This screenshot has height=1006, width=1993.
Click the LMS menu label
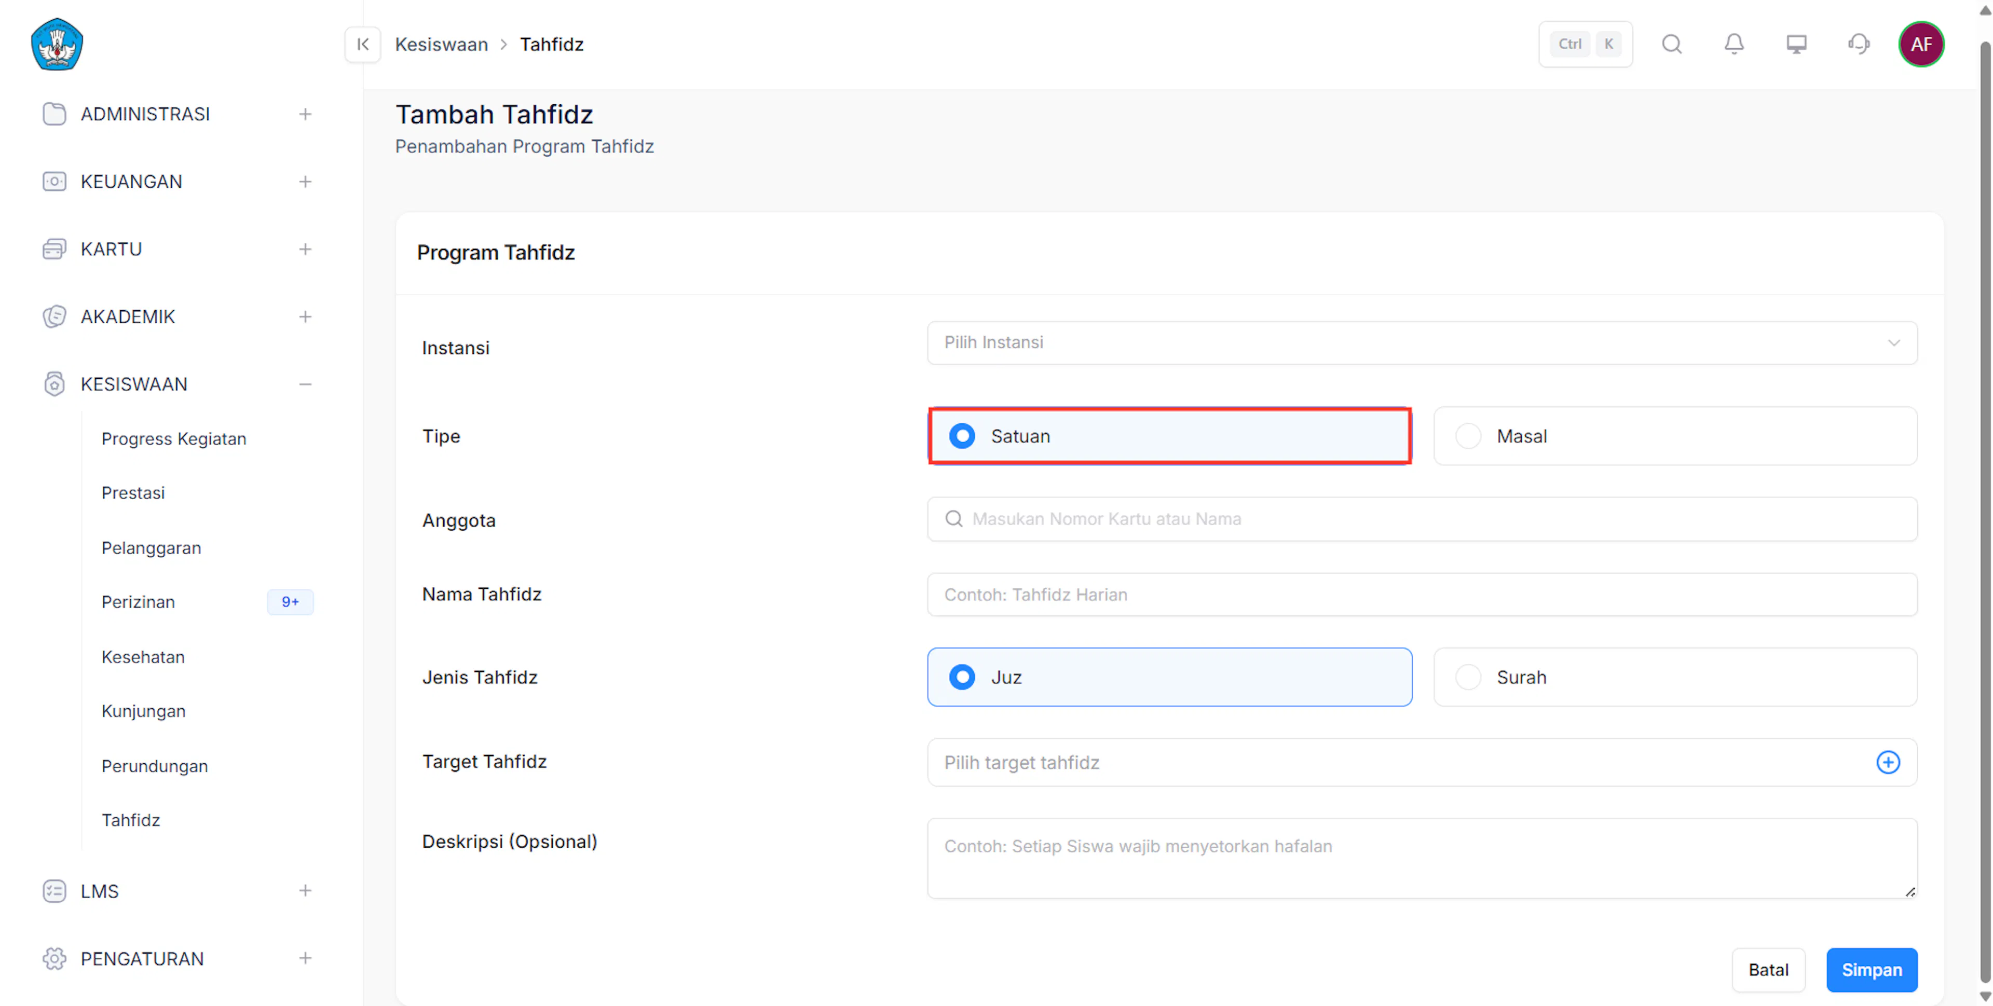[x=100, y=891]
